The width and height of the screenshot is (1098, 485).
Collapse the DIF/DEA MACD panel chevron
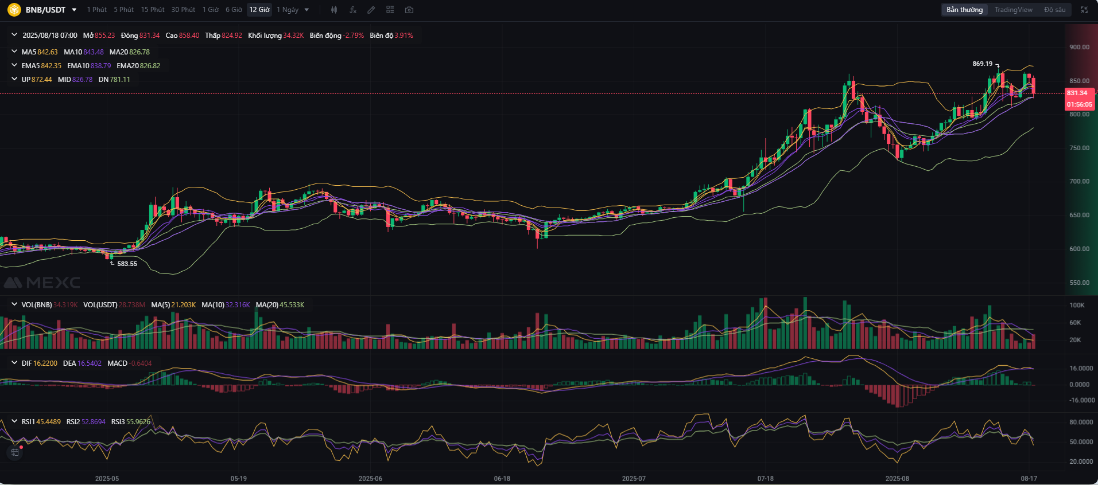tap(14, 363)
